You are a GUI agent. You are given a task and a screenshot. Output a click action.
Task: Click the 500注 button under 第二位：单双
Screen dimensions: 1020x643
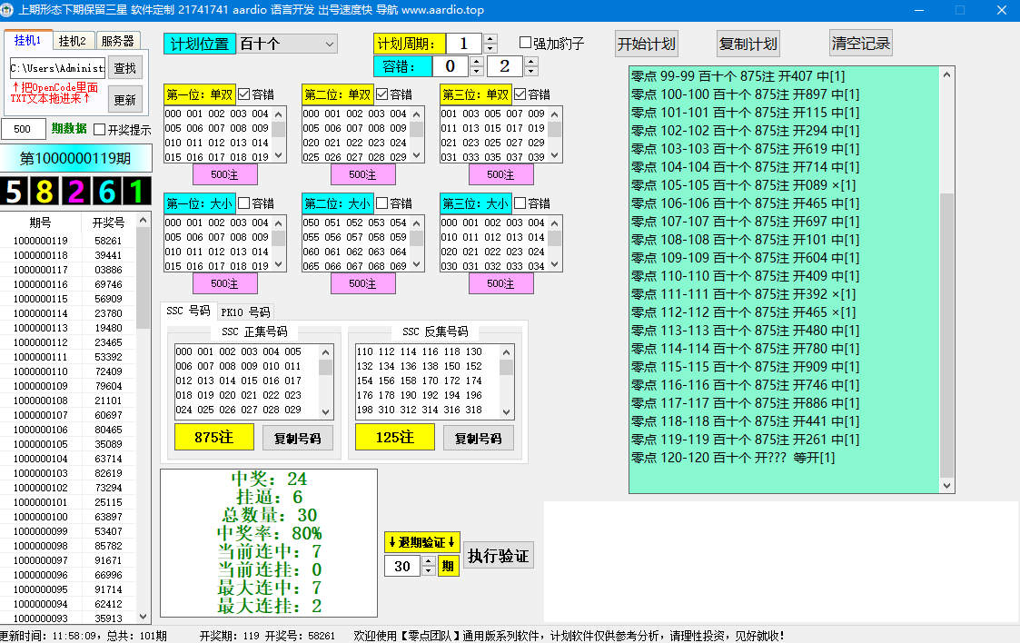tap(363, 174)
